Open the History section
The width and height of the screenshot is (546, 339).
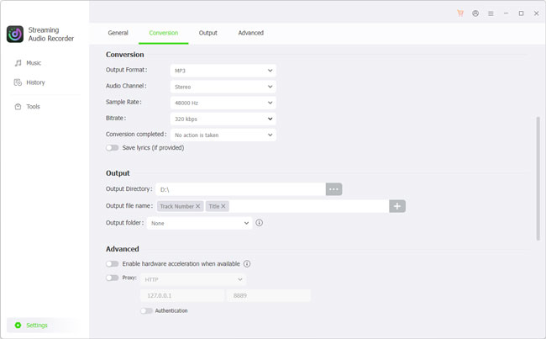(x=29, y=82)
